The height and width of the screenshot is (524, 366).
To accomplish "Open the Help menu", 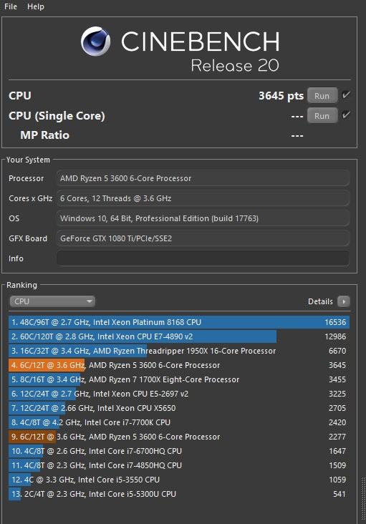I will (x=36, y=6).
